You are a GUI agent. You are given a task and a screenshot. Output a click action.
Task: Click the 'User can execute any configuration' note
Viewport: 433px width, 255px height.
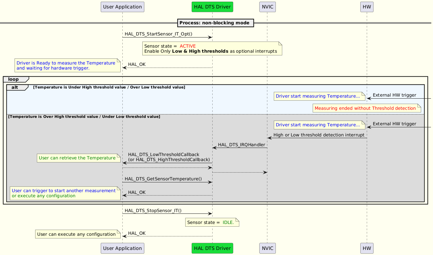tap(78, 234)
